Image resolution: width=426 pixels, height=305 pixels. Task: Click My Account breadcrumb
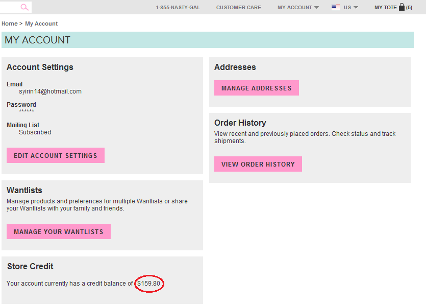[41, 24]
